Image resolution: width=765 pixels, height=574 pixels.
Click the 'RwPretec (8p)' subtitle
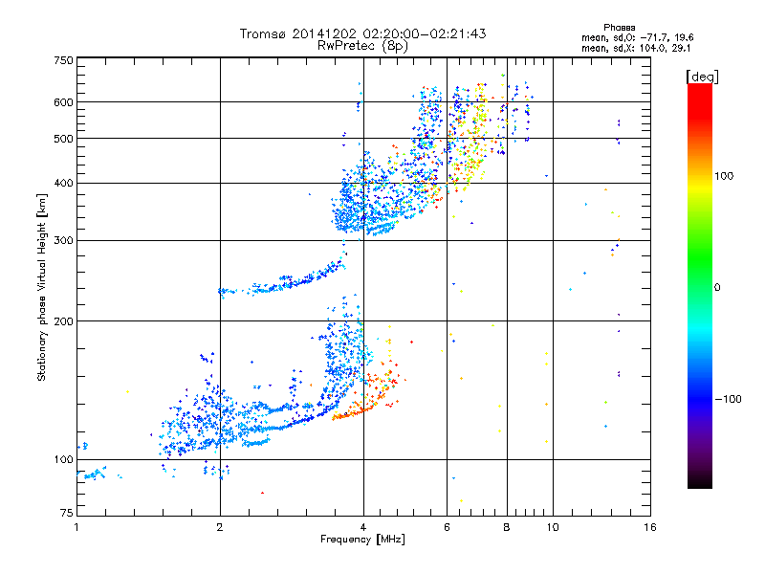click(x=362, y=46)
